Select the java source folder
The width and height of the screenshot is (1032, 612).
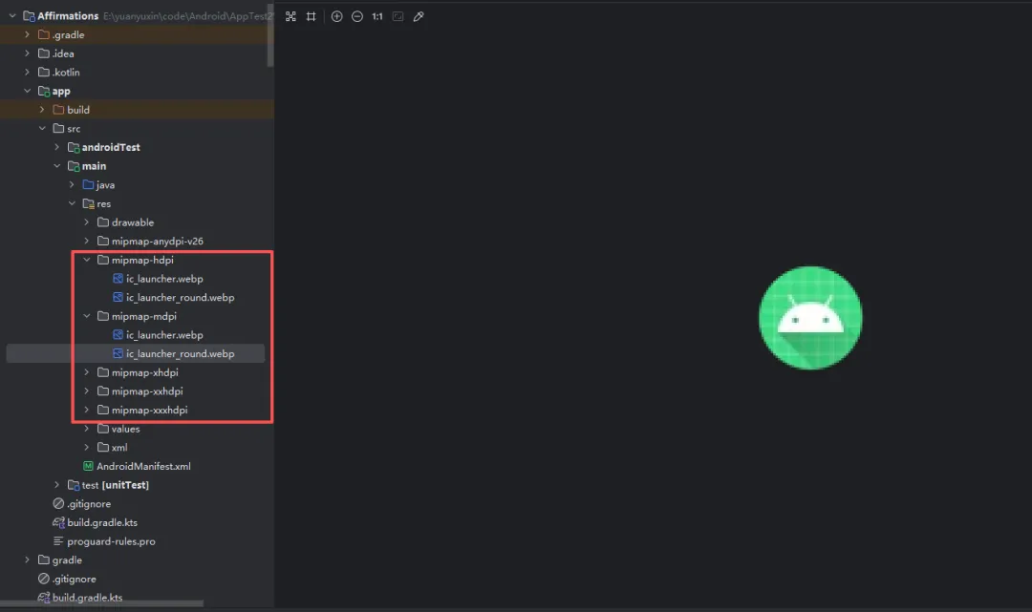(105, 184)
